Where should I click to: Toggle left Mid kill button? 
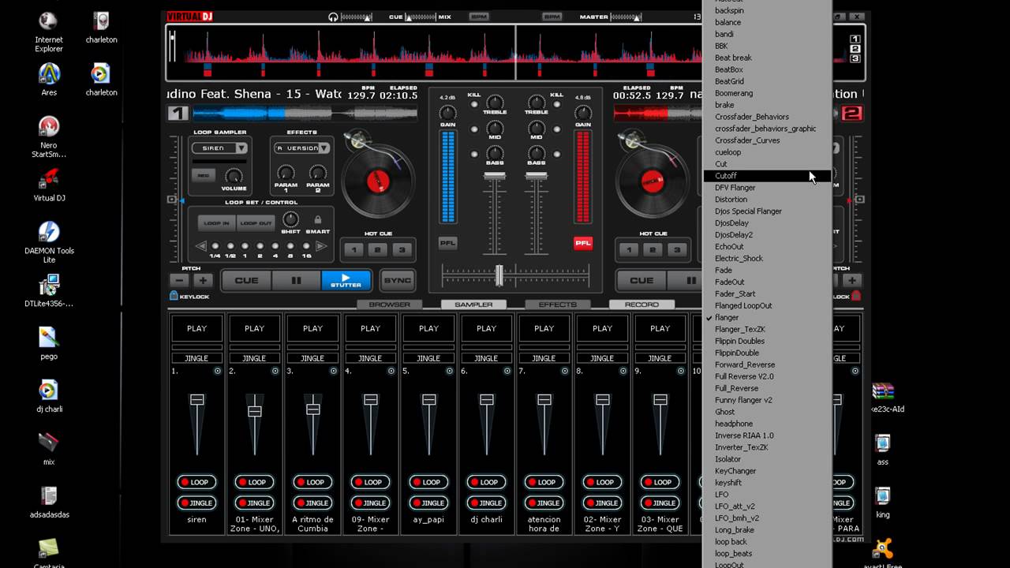point(474,129)
